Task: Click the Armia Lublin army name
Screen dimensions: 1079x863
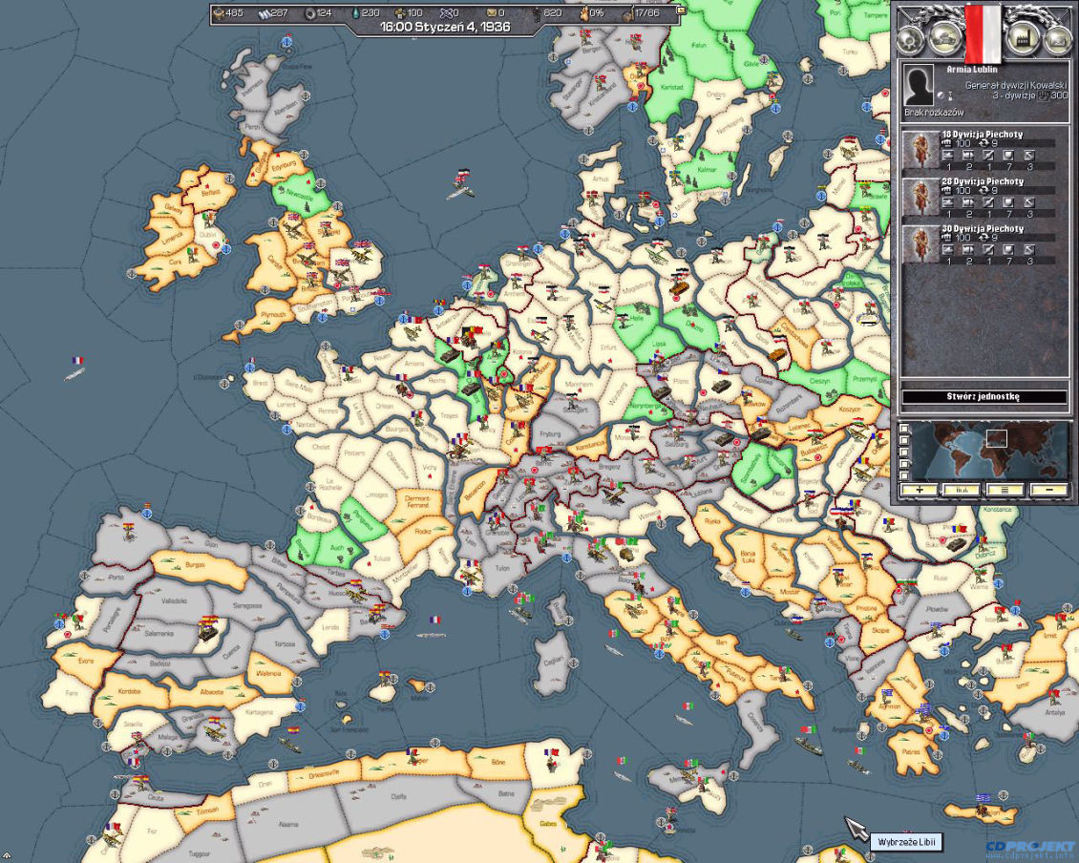Action: (972, 70)
